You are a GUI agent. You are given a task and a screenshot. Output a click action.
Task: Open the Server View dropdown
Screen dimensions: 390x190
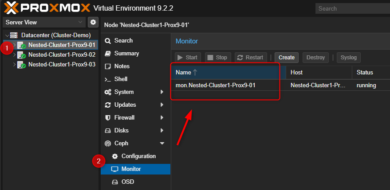pyautogui.click(x=44, y=22)
